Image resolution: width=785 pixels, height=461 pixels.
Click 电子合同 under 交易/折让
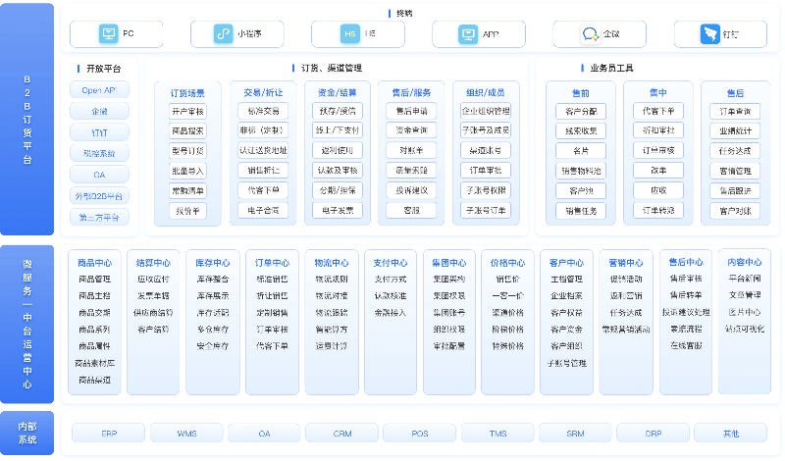[263, 211]
